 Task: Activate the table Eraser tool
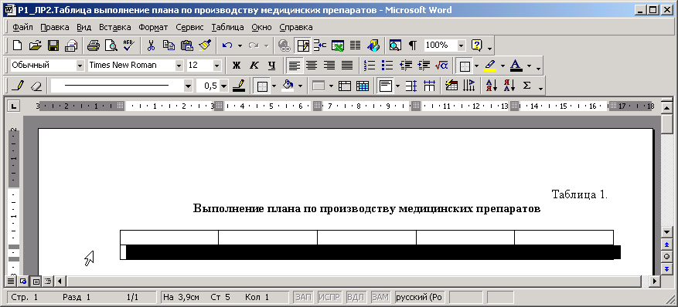[x=36, y=86]
